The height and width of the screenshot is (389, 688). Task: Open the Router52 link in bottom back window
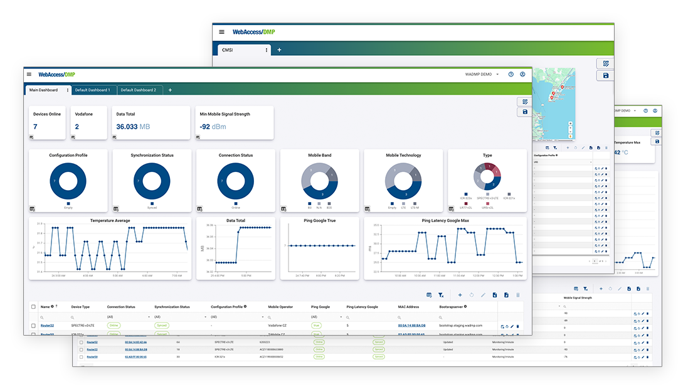pos(92,342)
